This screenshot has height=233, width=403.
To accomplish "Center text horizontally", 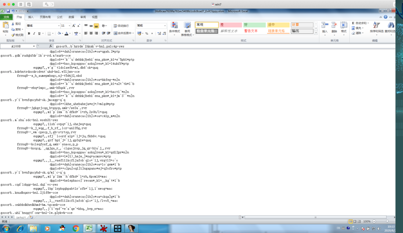I will tap(91, 33).
